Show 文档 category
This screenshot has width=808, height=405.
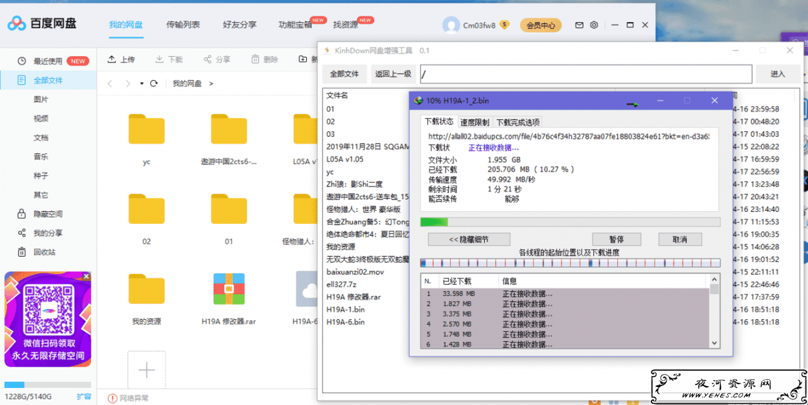[x=41, y=138]
